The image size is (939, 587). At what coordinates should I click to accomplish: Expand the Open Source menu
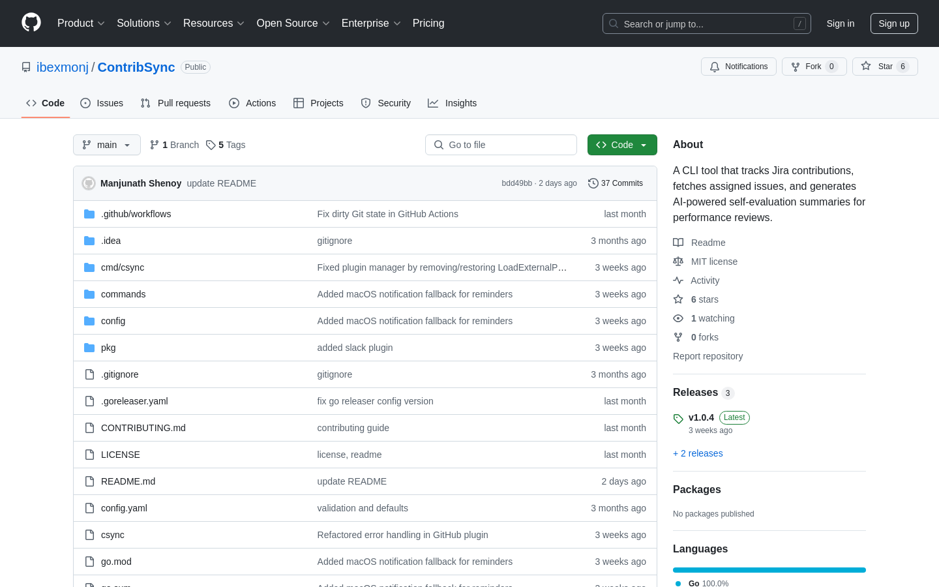[x=293, y=23]
